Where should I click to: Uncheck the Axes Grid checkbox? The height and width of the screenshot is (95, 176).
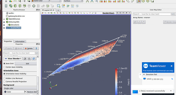pyautogui.click(x=4, y=64)
